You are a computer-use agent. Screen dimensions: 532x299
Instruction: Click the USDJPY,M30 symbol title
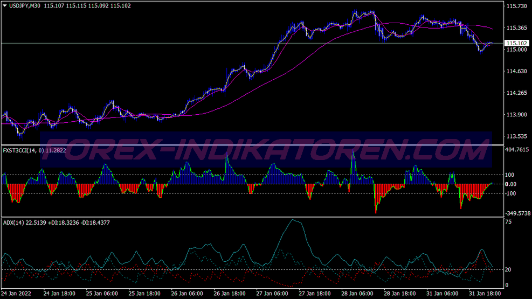coord(26,5)
